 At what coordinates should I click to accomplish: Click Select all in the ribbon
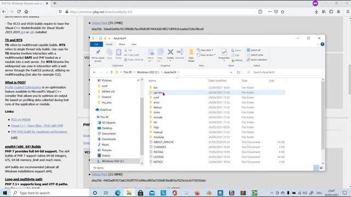253,50
